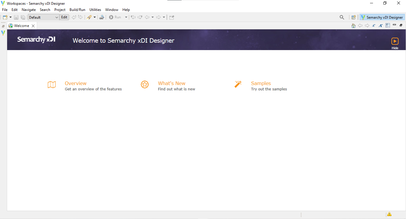
Task: Click the warning icon in the status bar
Action: (389, 214)
